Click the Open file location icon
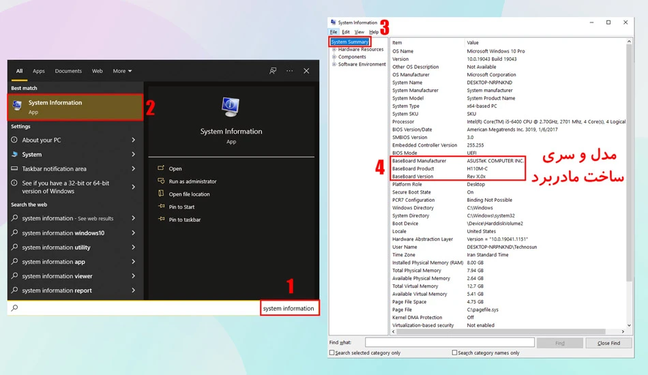Viewport: 648px width, 375px height. point(161,194)
